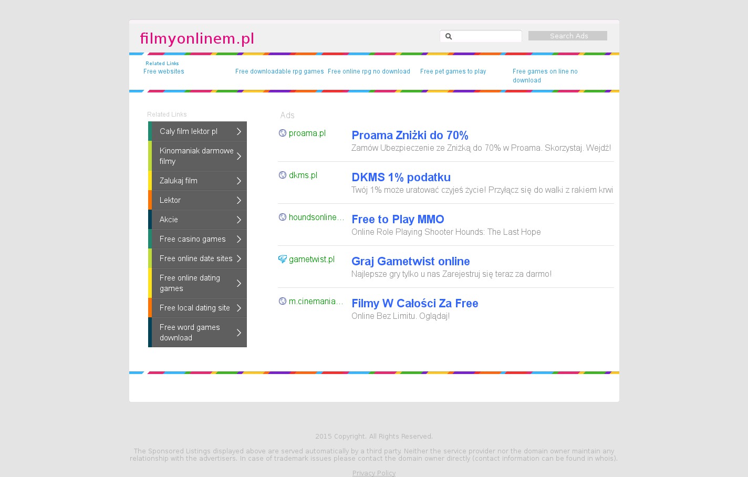Expand the Free casino games arrow
This screenshot has width=748, height=477.
[238, 239]
